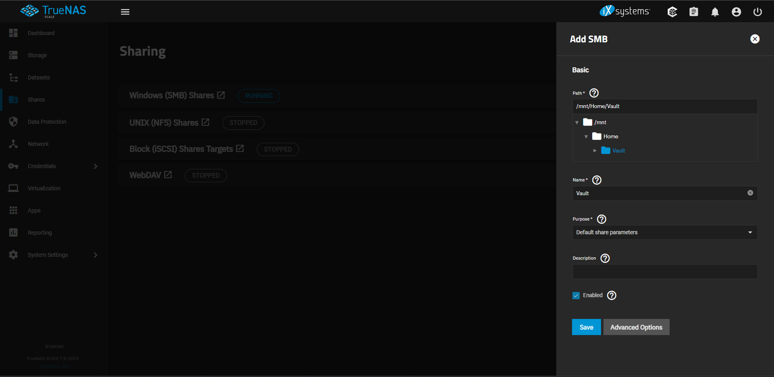Open the Purpose dropdown
The height and width of the screenshot is (377, 774).
pos(665,232)
